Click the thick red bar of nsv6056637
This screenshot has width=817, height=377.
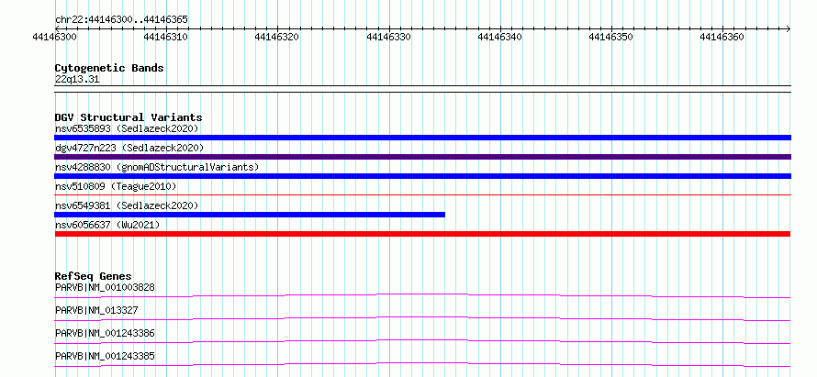click(422, 234)
